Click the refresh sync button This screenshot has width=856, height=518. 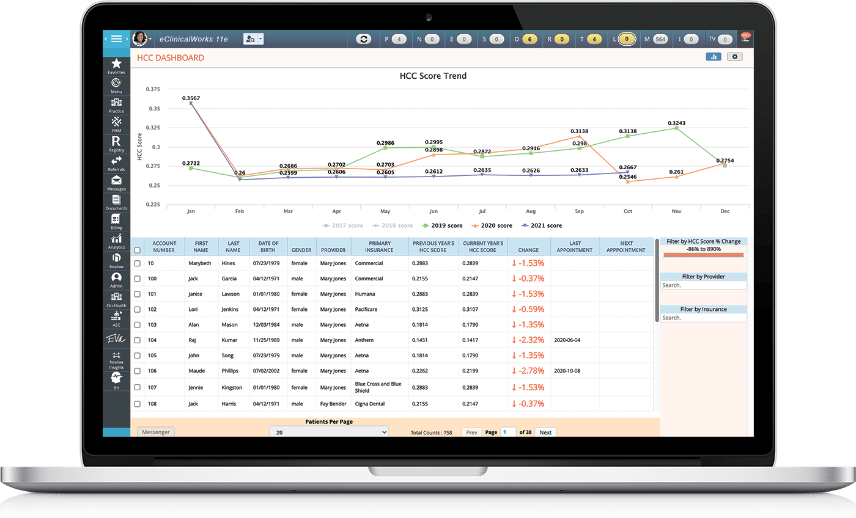364,39
